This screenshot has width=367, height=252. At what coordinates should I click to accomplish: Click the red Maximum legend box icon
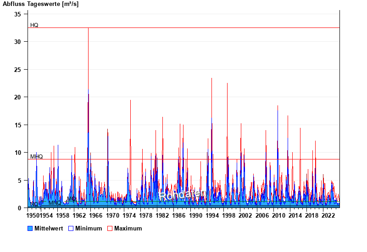point(110,228)
